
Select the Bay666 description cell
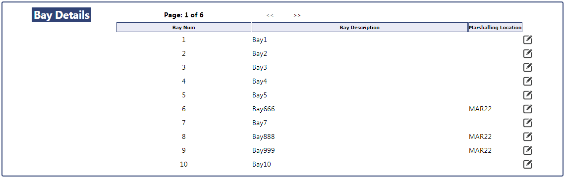click(263, 109)
